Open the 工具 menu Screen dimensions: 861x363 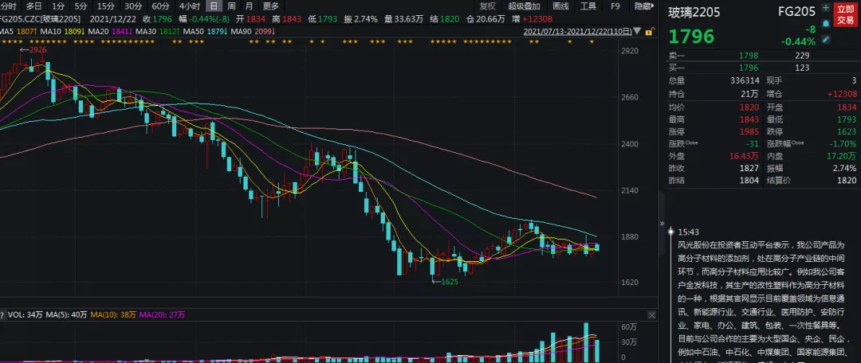click(x=588, y=6)
